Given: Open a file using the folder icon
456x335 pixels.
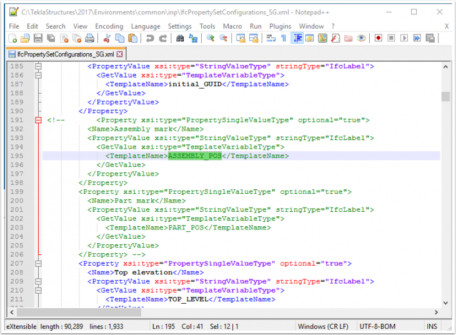Looking at the screenshot, I should 23,38.
